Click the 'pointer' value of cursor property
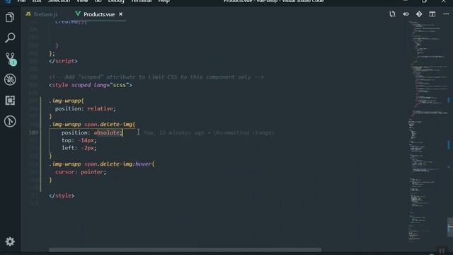 (x=92, y=172)
